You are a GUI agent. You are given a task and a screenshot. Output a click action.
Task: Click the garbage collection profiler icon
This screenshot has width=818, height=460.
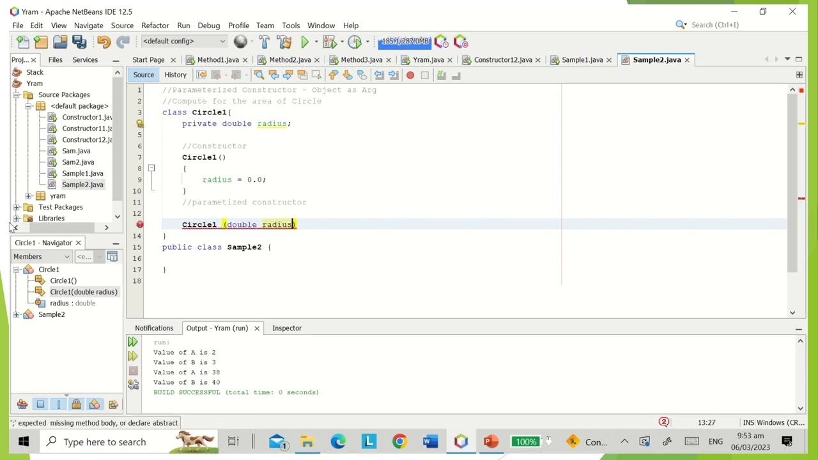tap(442, 42)
